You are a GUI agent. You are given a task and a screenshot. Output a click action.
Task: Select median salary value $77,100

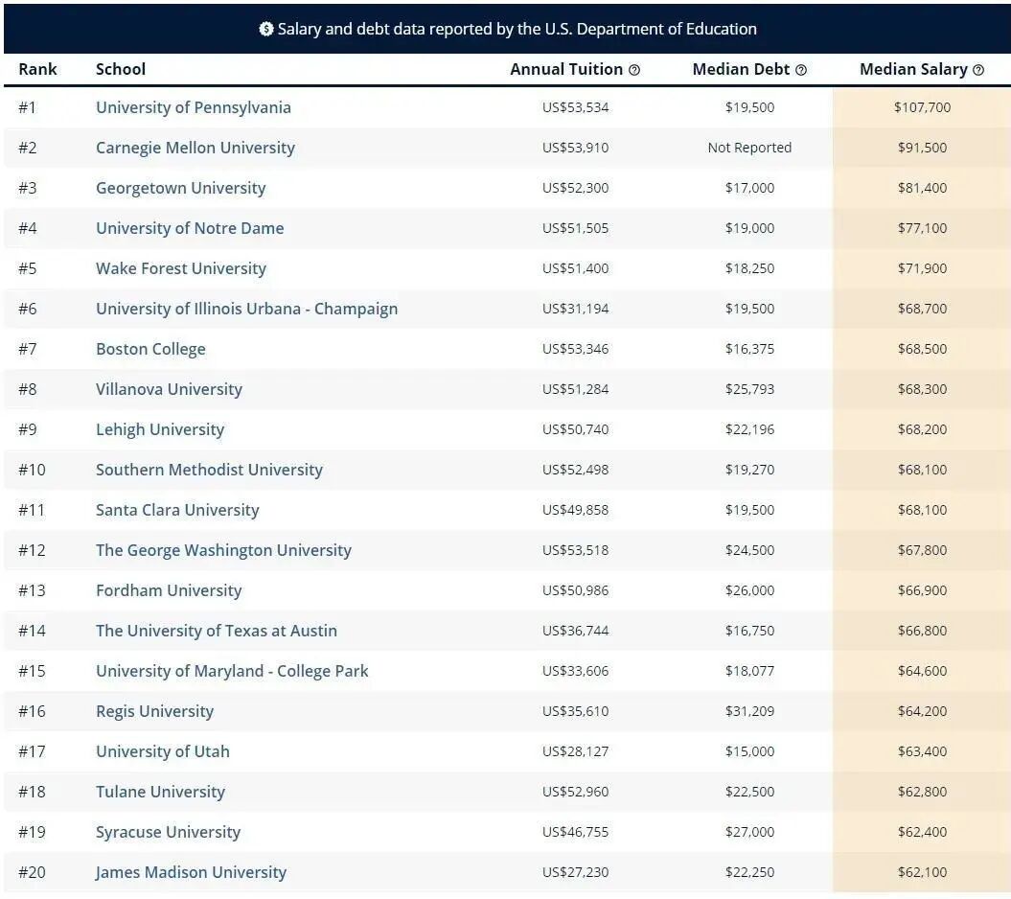922,228
